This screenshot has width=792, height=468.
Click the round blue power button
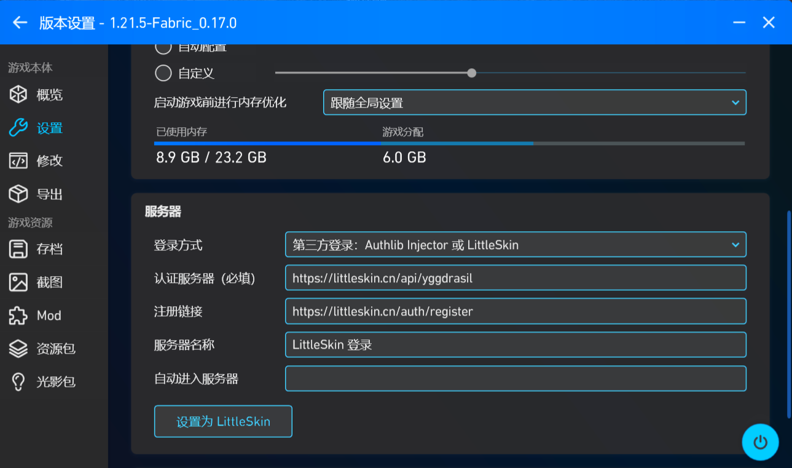(x=760, y=442)
